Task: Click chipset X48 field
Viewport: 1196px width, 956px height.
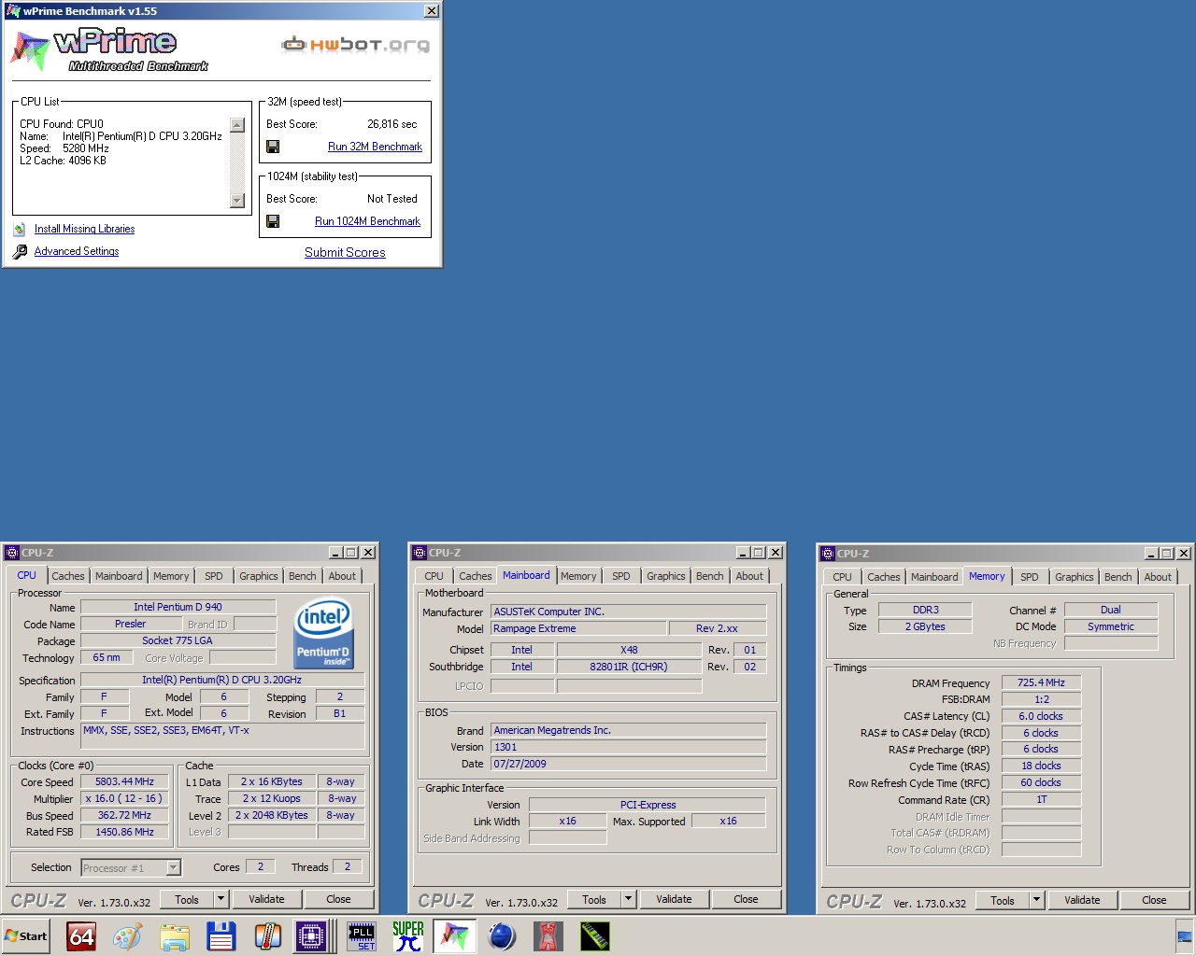Action: (629, 650)
